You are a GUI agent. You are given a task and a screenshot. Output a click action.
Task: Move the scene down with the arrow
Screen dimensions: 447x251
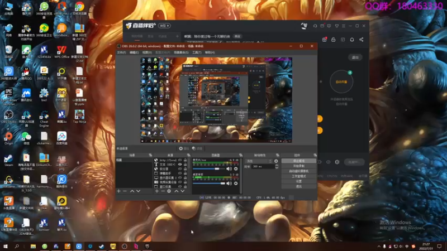pos(138,191)
